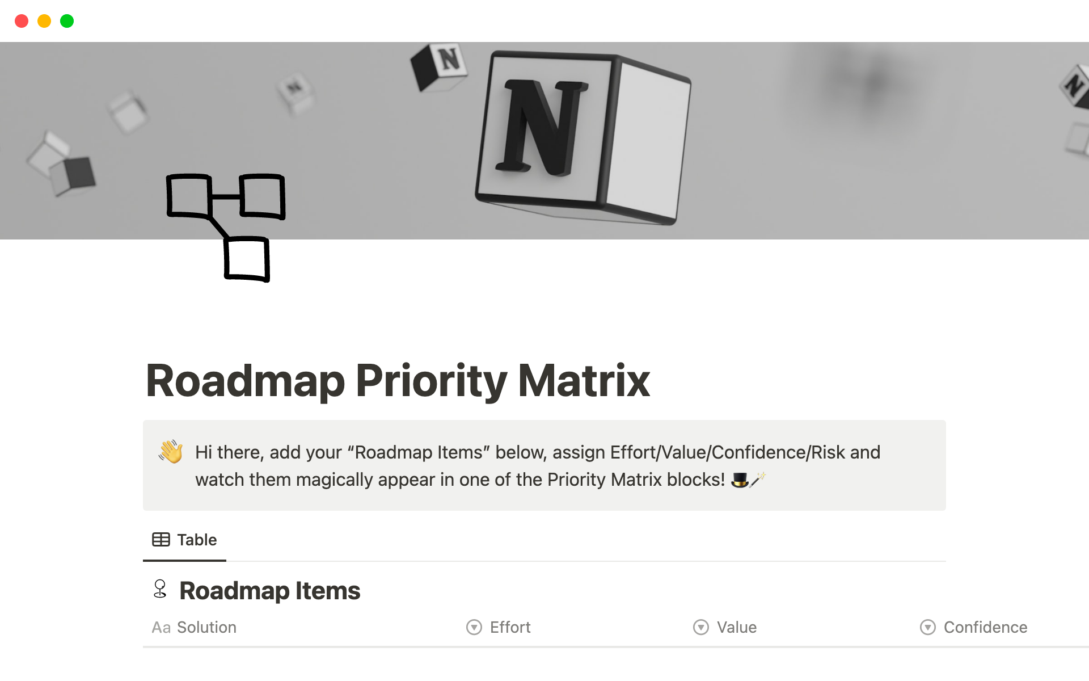Click the Solution column header icon
Screen dimensions: 1089x681
(161, 627)
